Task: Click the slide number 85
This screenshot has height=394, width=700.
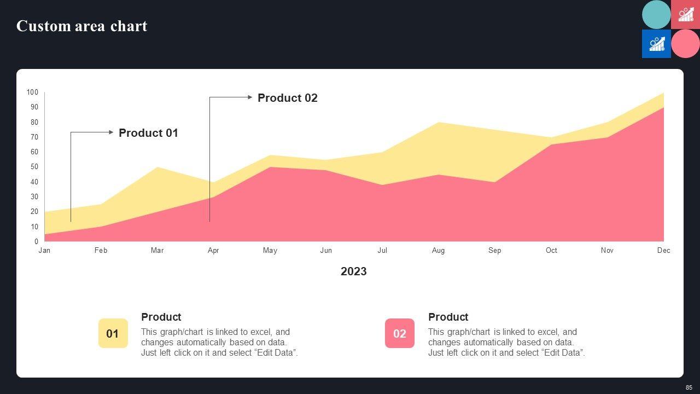Action: (689, 387)
